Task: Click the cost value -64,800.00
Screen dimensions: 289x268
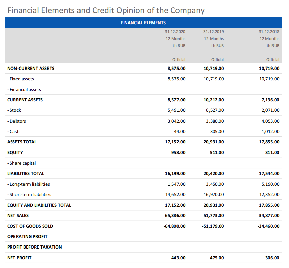Action: pos(174,226)
